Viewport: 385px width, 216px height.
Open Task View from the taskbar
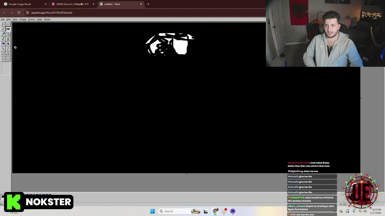point(206,211)
